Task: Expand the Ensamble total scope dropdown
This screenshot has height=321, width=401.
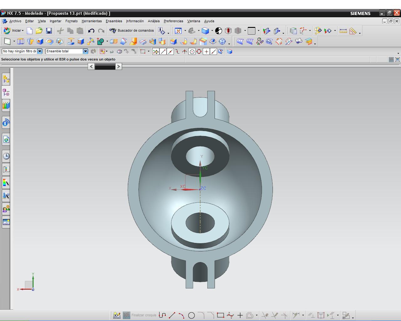Action: pyautogui.click(x=85, y=51)
